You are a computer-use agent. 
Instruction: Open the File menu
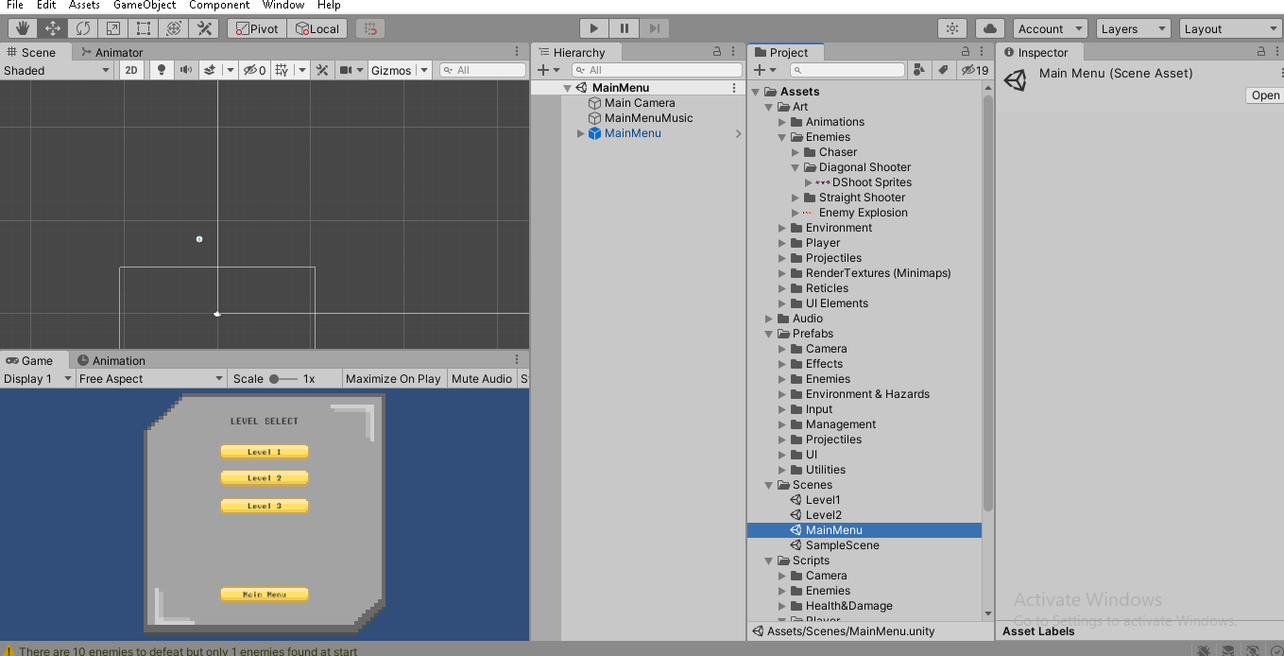point(15,5)
